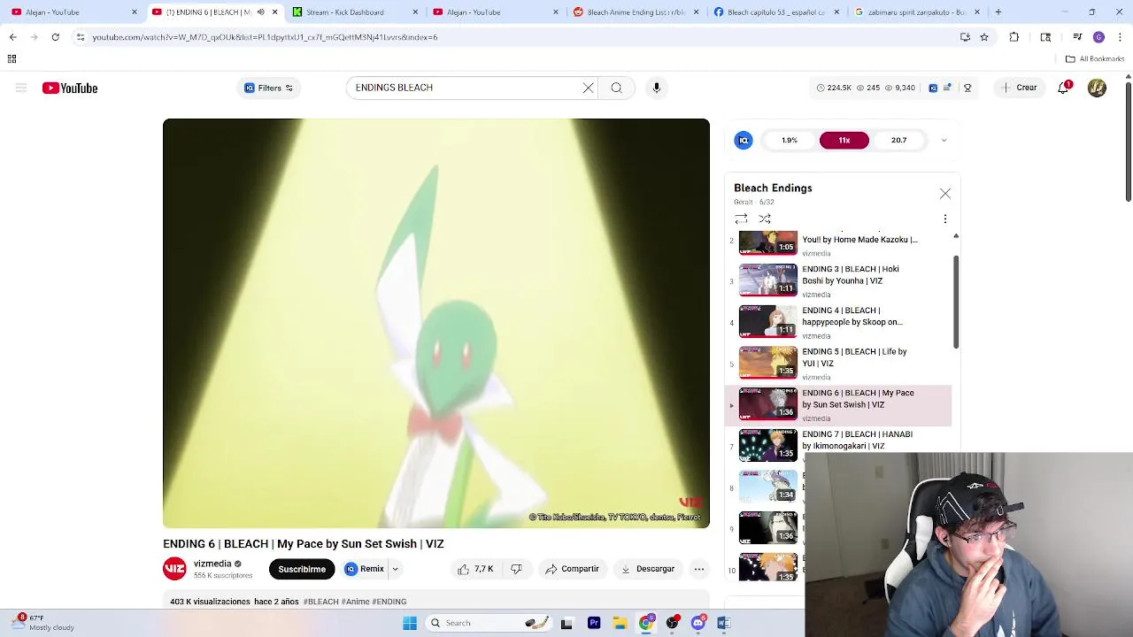Open the YouTube account avatar menu
This screenshot has height=637, width=1133.
1097,88
